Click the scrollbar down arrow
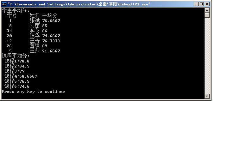The height and width of the screenshot is (142, 228). tap(207, 96)
